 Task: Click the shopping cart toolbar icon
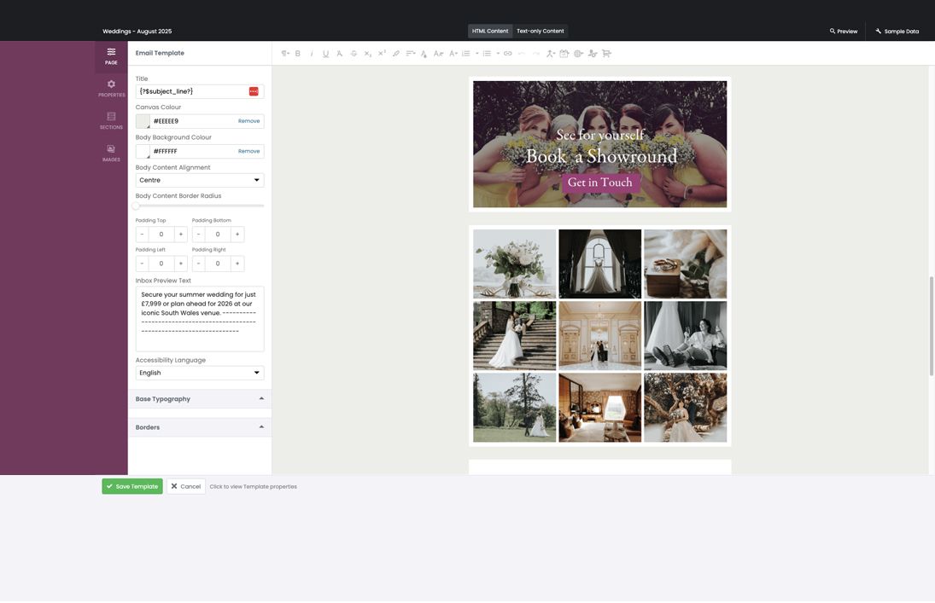pos(606,54)
